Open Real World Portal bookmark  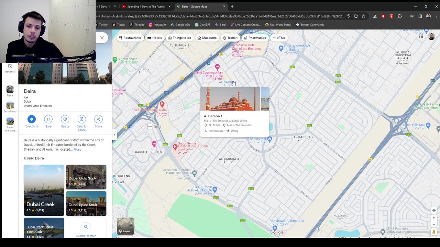pos(278,25)
